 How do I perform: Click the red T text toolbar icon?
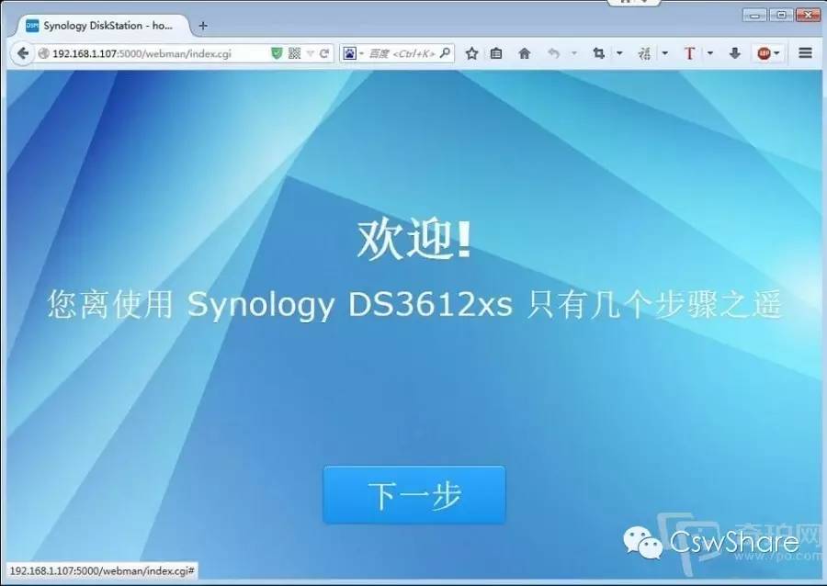pyautogui.click(x=689, y=52)
